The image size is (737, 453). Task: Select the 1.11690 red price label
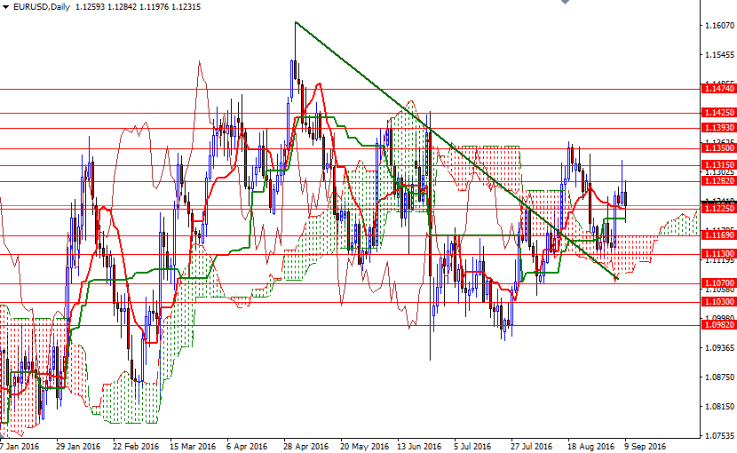tap(717, 235)
